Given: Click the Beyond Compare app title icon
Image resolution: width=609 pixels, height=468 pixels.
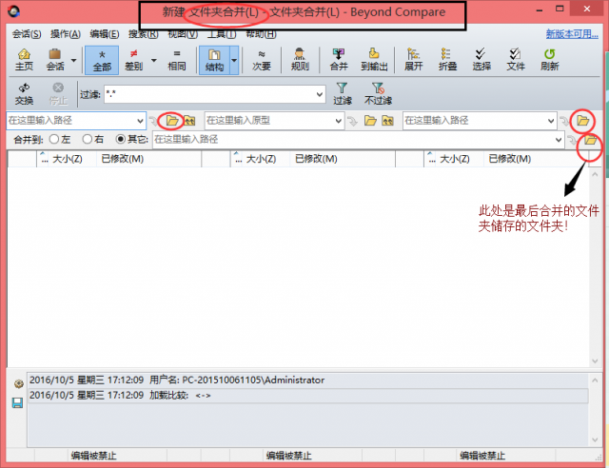Looking at the screenshot, I should 14,11.
